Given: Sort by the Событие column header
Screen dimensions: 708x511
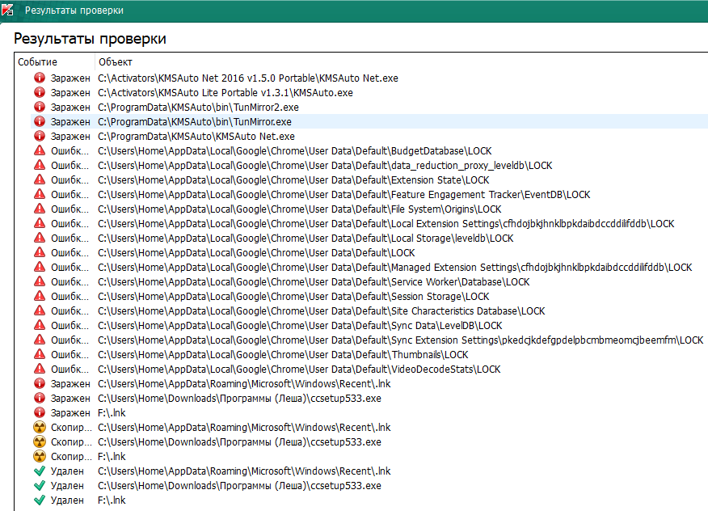Looking at the screenshot, I should coord(38,62).
